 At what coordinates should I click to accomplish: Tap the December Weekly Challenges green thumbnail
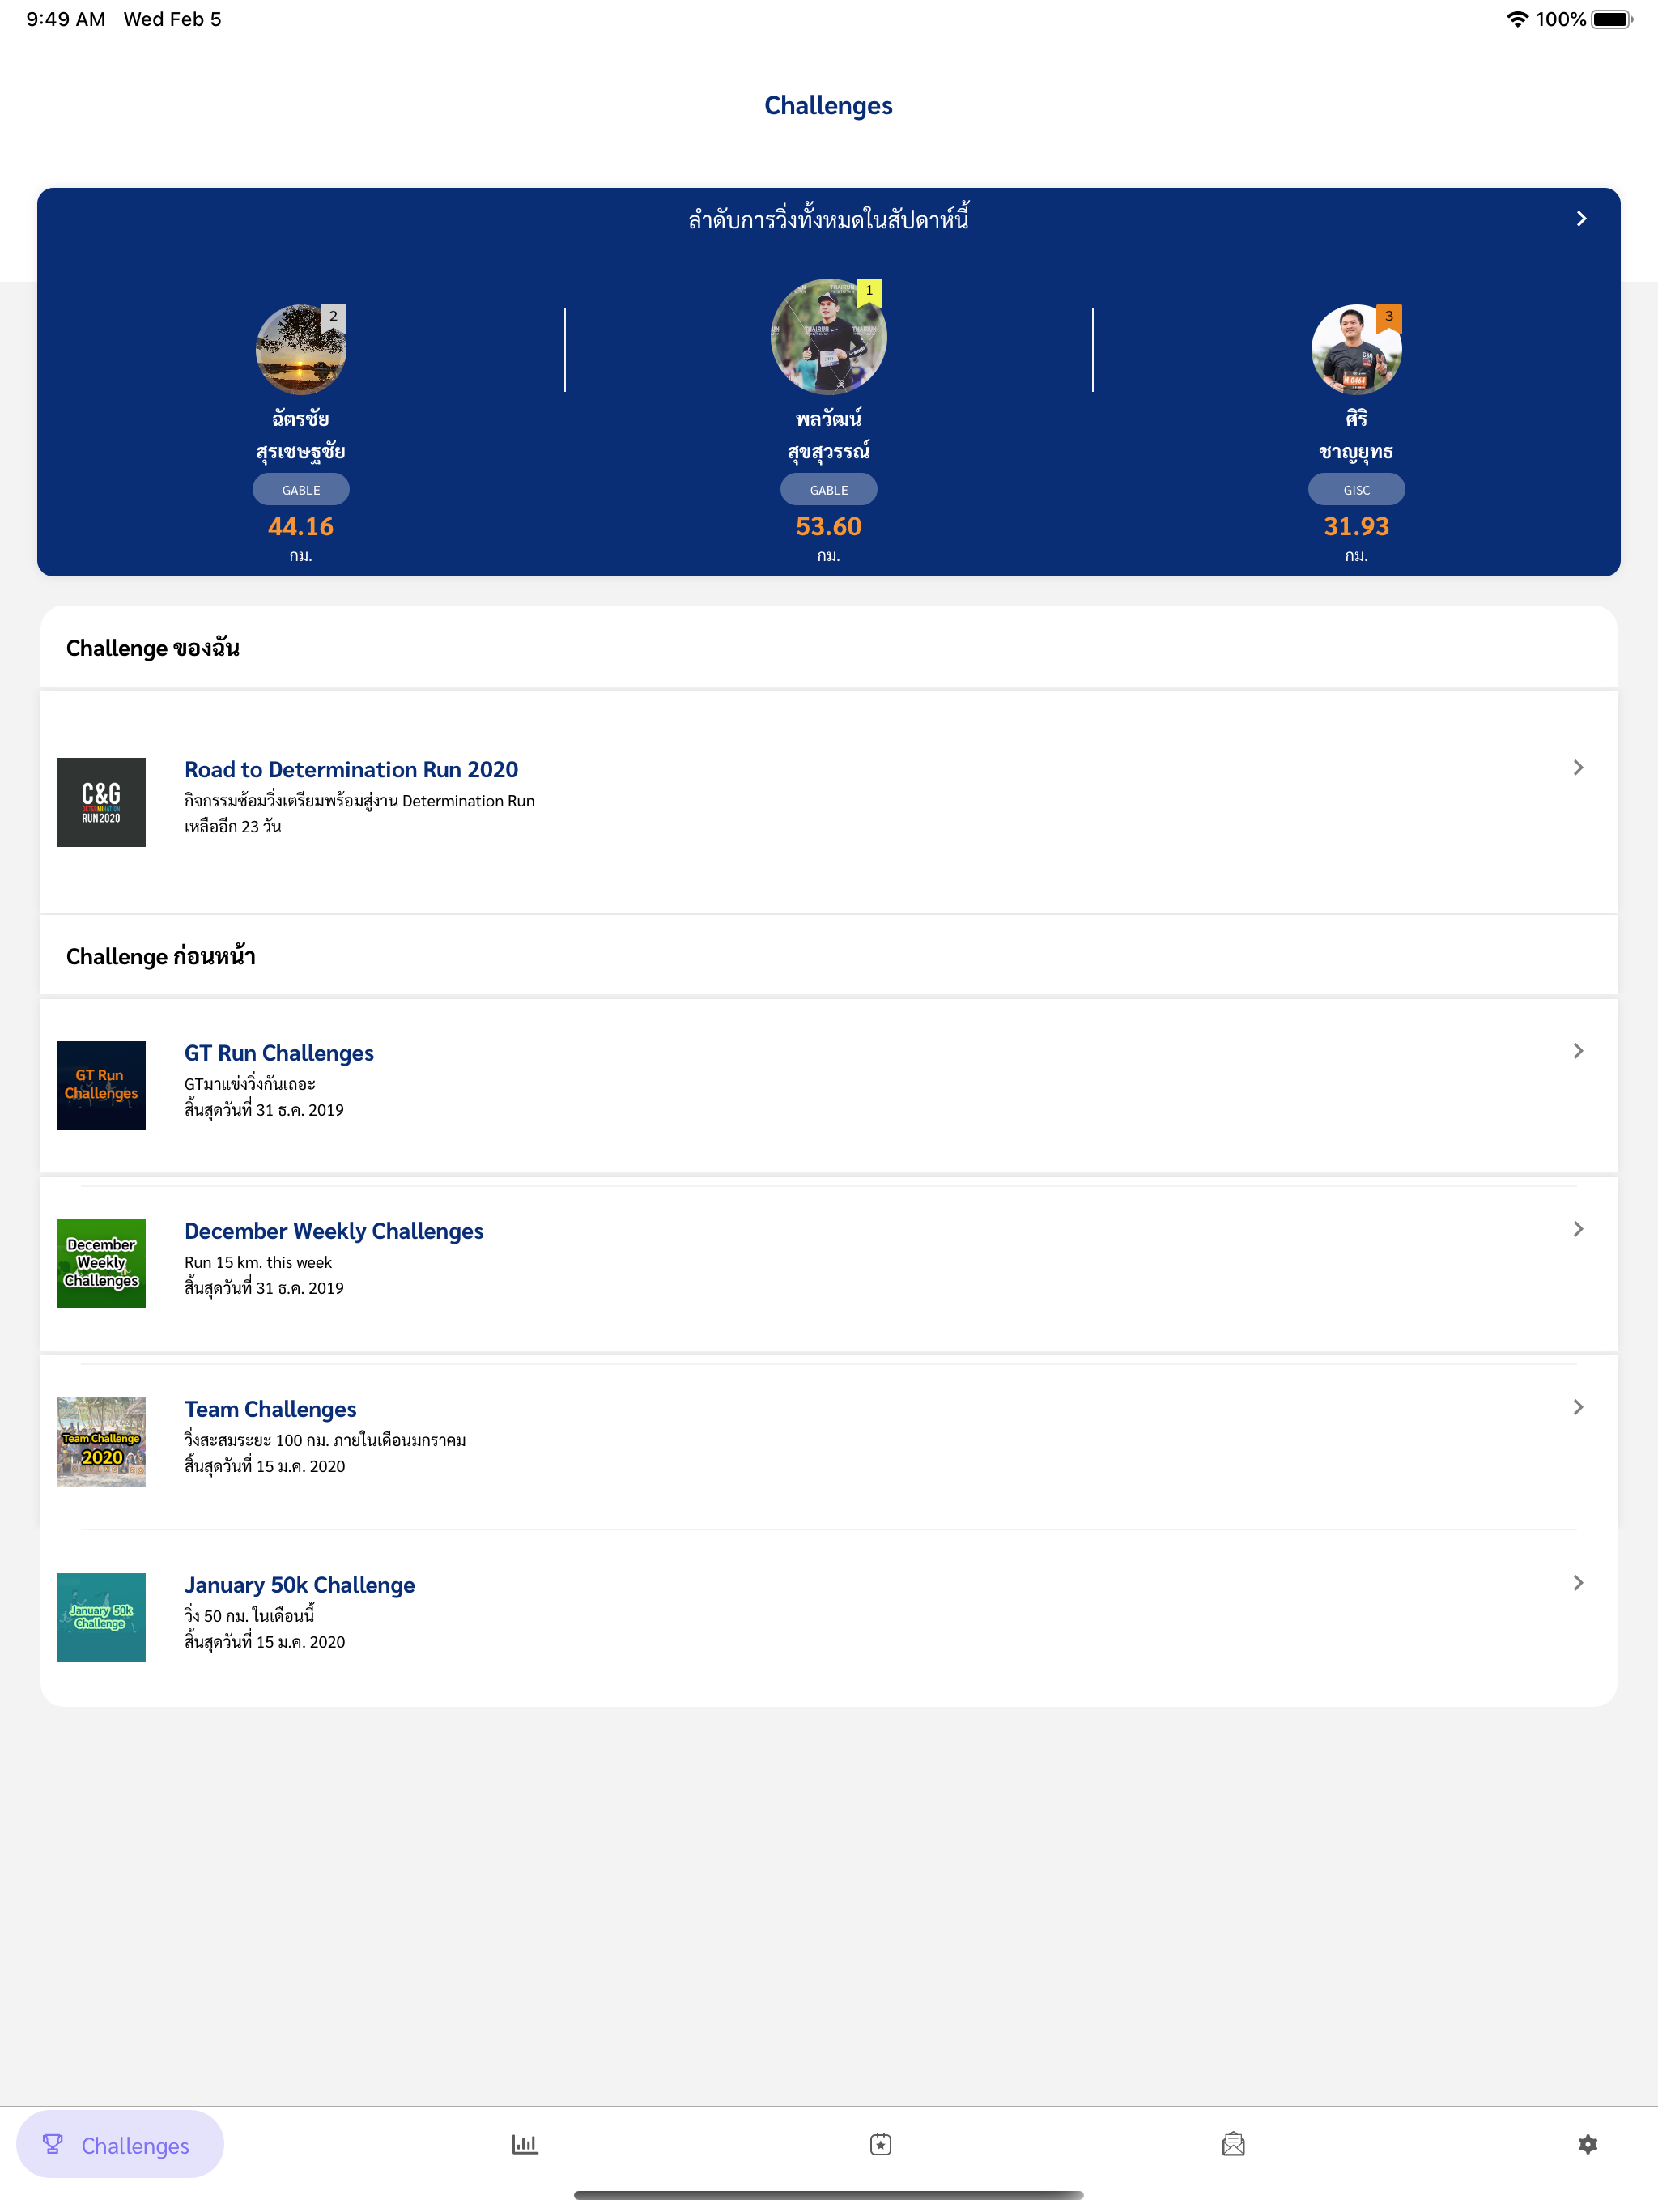[101, 1263]
